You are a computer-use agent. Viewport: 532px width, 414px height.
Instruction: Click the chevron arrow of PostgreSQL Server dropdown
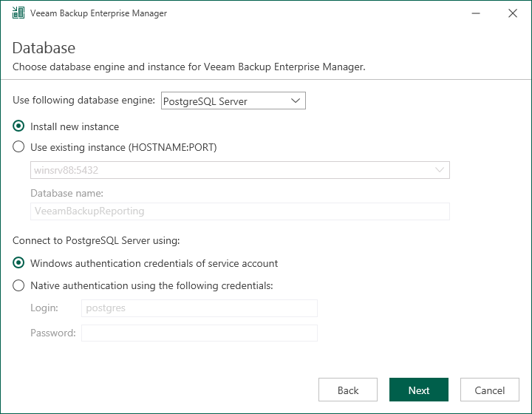(296, 101)
